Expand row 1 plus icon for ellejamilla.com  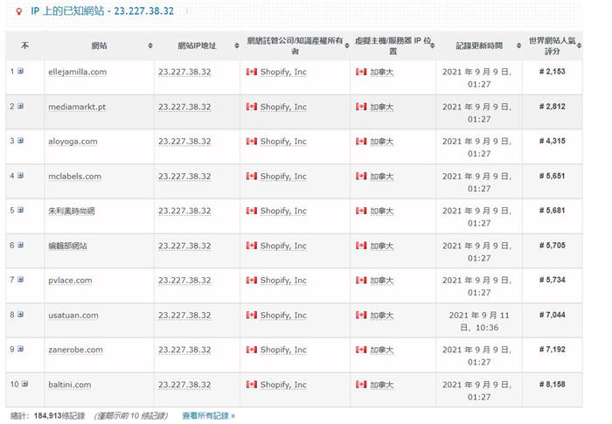(20, 72)
